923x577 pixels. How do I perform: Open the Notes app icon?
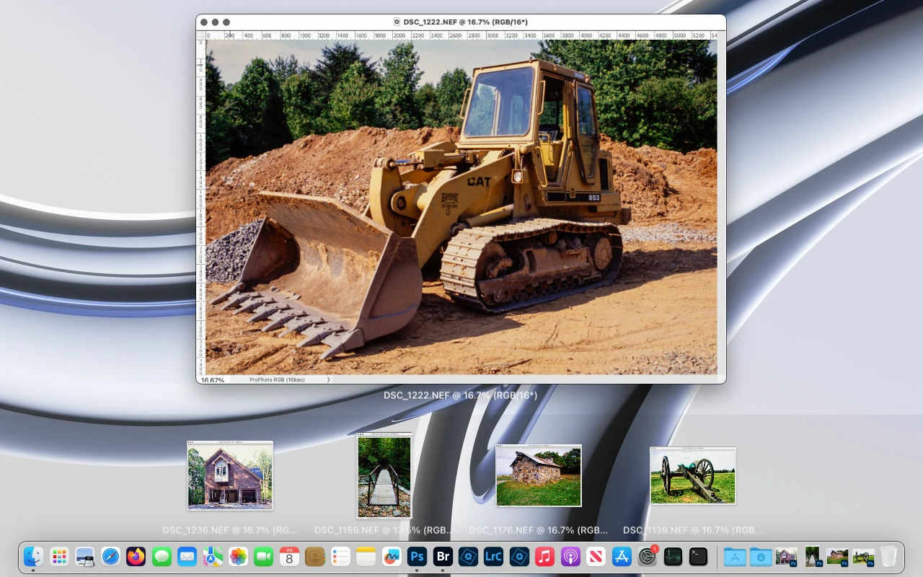click(x=366, y=557)
